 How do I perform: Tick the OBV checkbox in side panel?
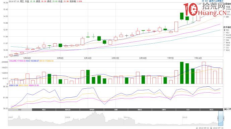[x=225, y=45]
